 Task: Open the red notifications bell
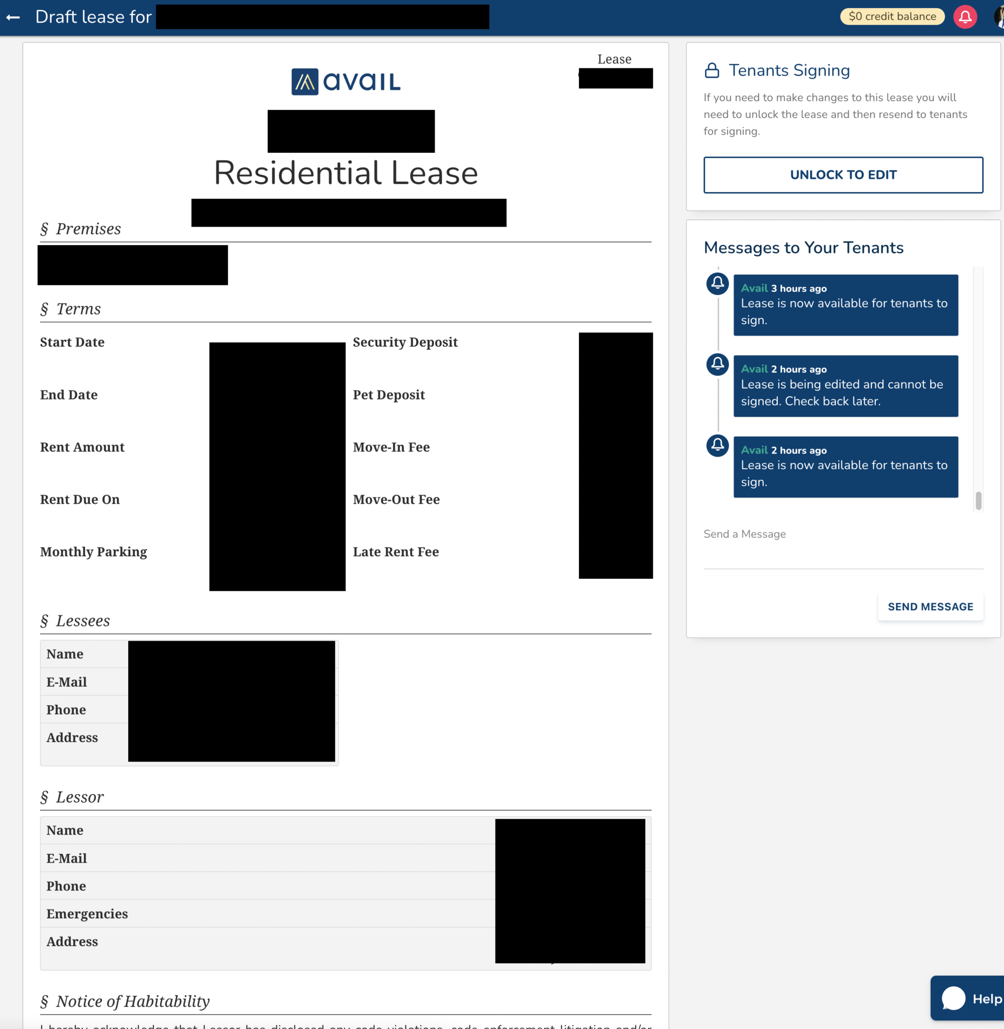point(964,17)
